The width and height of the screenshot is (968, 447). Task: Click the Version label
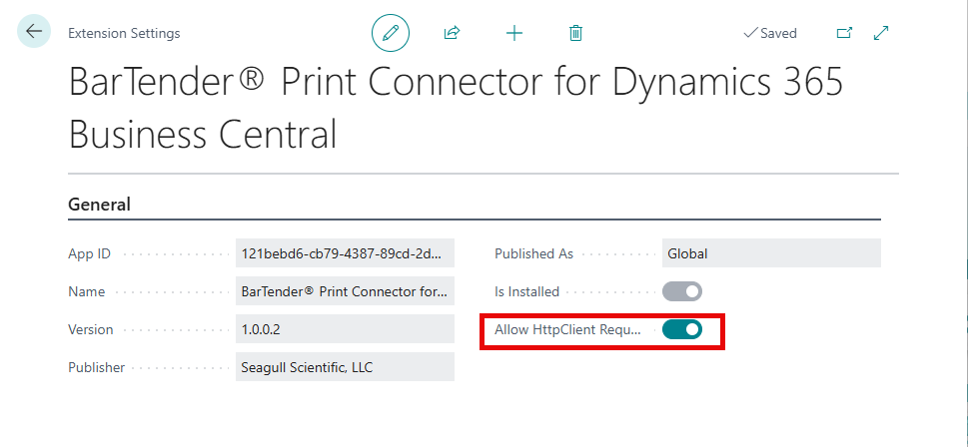pos(91,329)
